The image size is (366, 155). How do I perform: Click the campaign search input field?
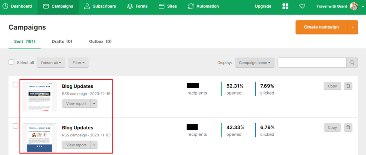point(312,62)
